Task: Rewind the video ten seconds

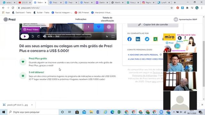Action: tap(33, 36)
